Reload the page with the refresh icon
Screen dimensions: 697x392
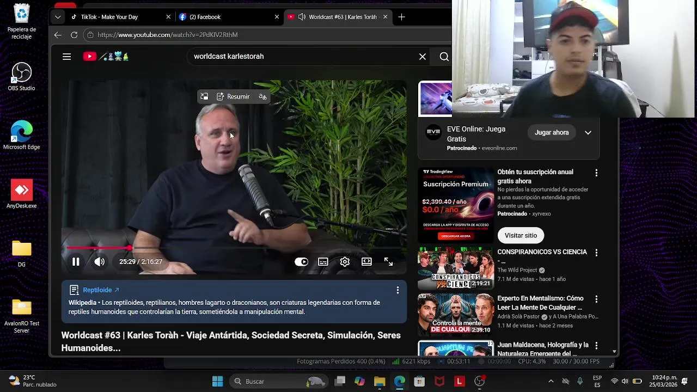pyautogui.click(x=74, y=35)
